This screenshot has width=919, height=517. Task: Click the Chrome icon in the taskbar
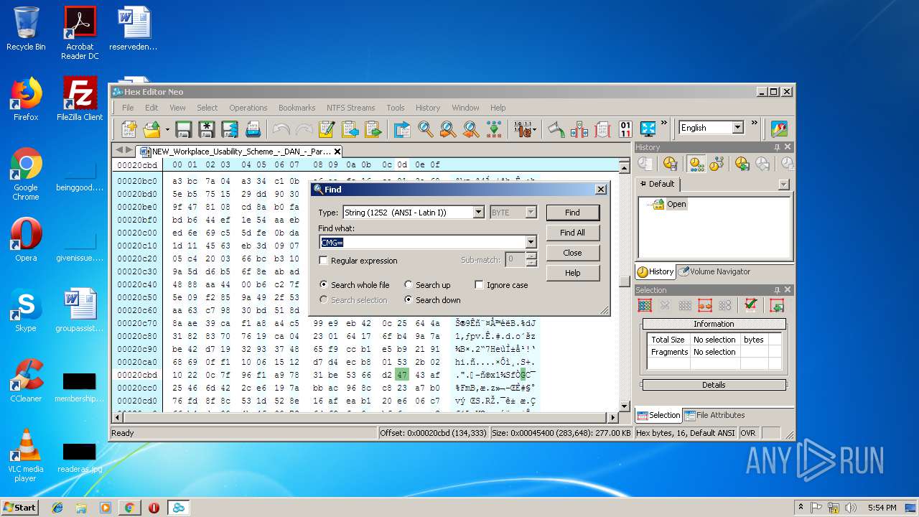129,508
